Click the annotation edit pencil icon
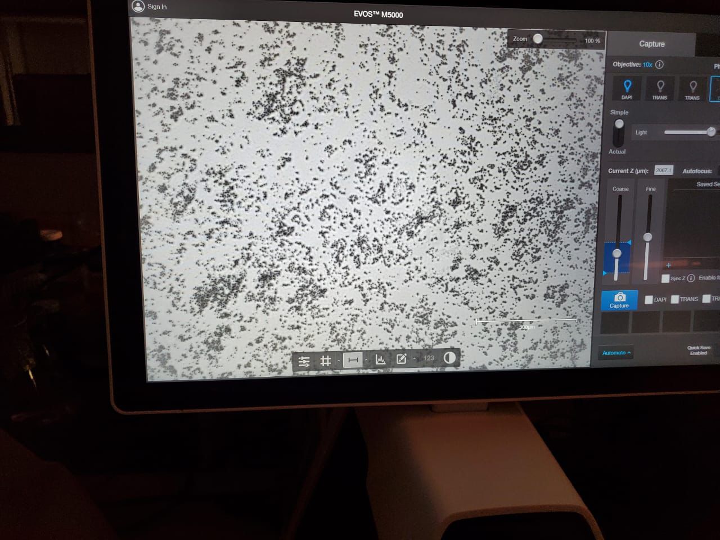Image resolution: width=720 pixels, height=540 pixels. [402, 359]
